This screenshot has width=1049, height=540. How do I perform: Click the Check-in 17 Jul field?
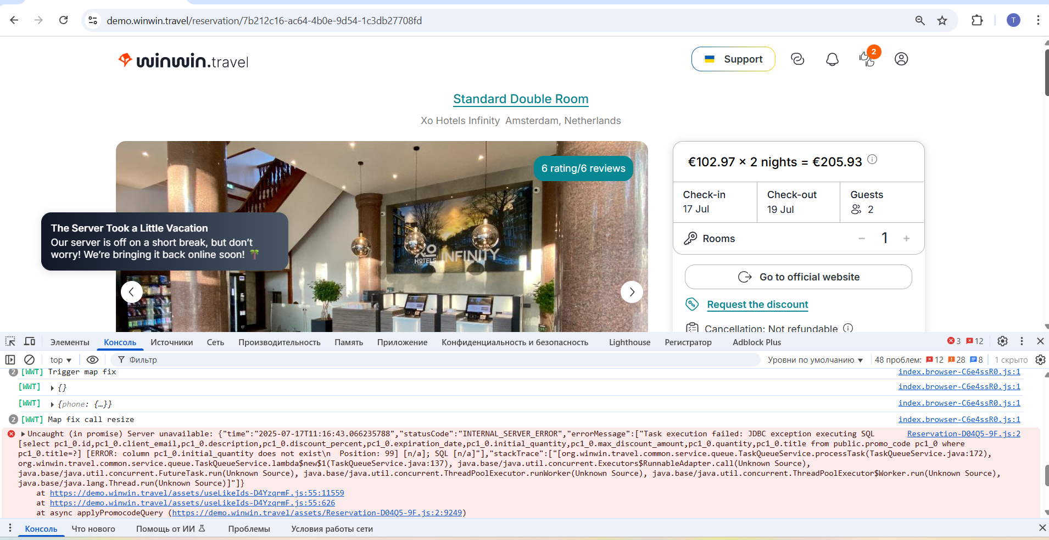click(715, 202)
